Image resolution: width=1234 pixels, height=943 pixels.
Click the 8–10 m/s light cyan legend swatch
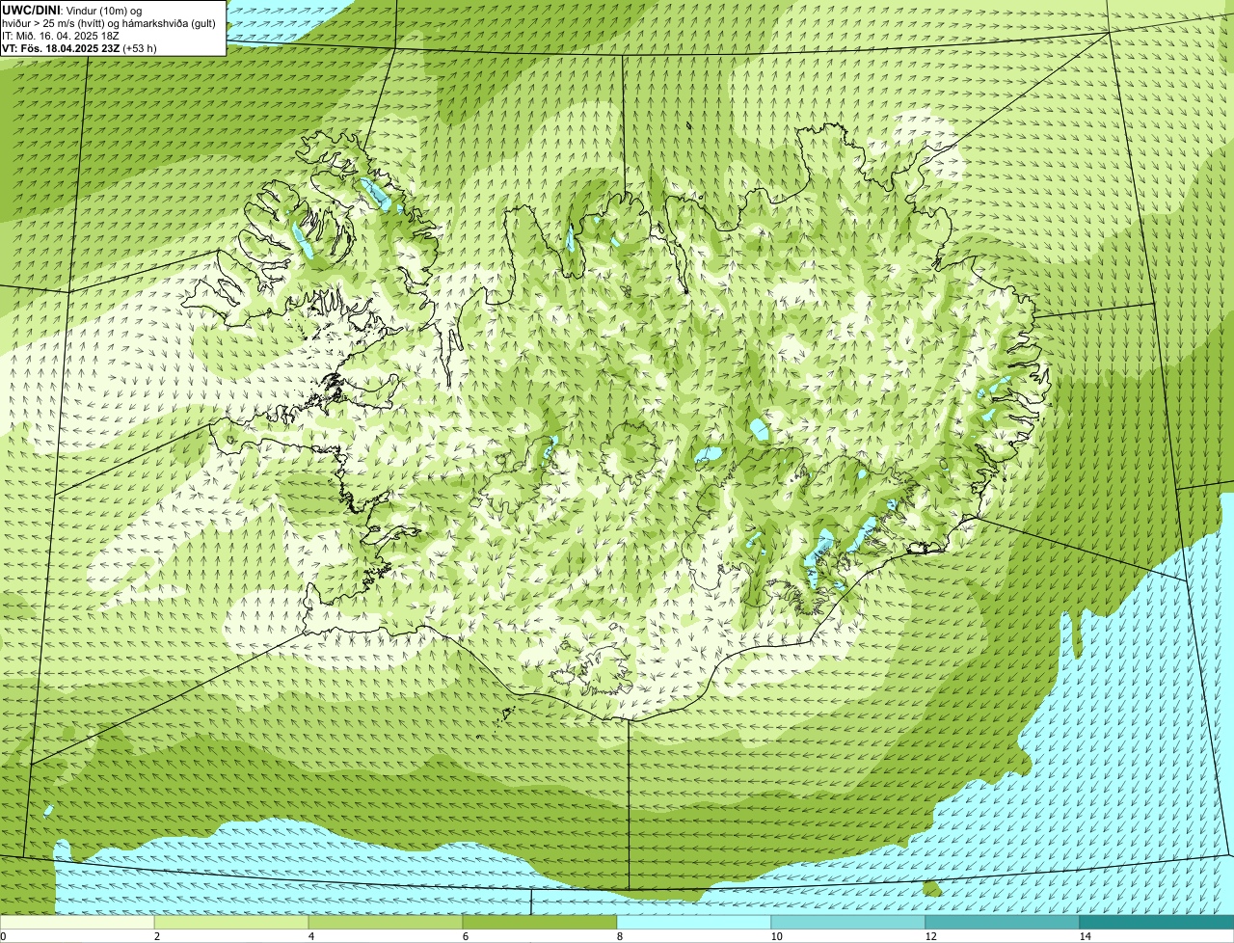[x=694, y=922]
